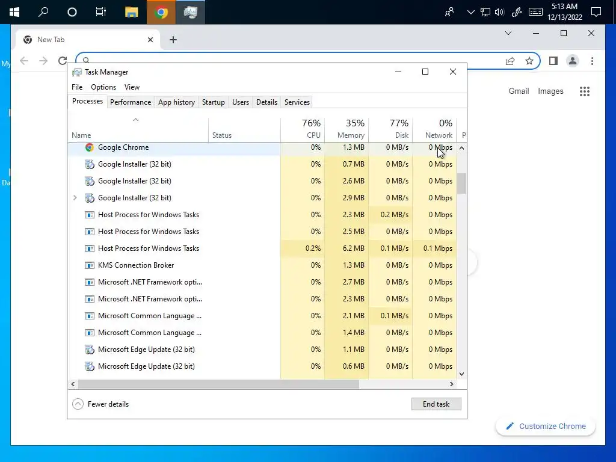This screenshot has width=616, height=462.
Task: Share this page from Chrome address bar
Action: (510, 61)
